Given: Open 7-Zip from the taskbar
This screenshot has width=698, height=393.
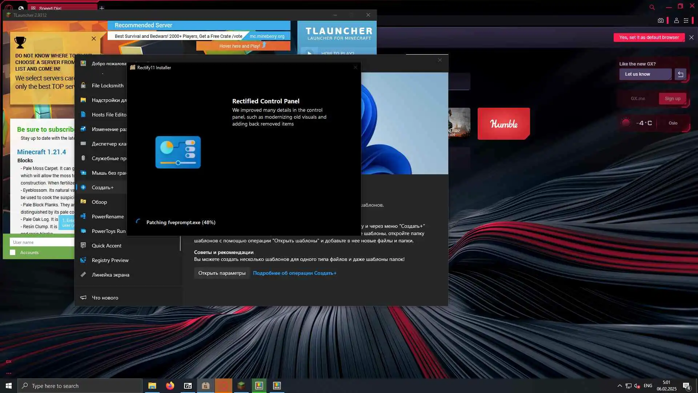Looking at the screenshot, I should coord(188,386).
